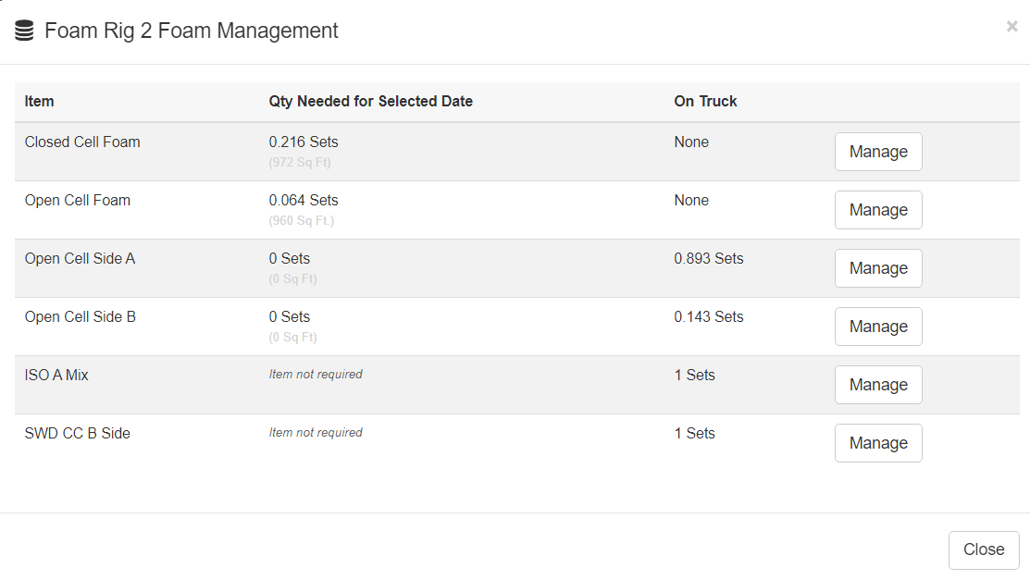Select the ISO A Mix item name
Image resolution: width=1030 pixels, height=580 pixels.
click(56, 376)
